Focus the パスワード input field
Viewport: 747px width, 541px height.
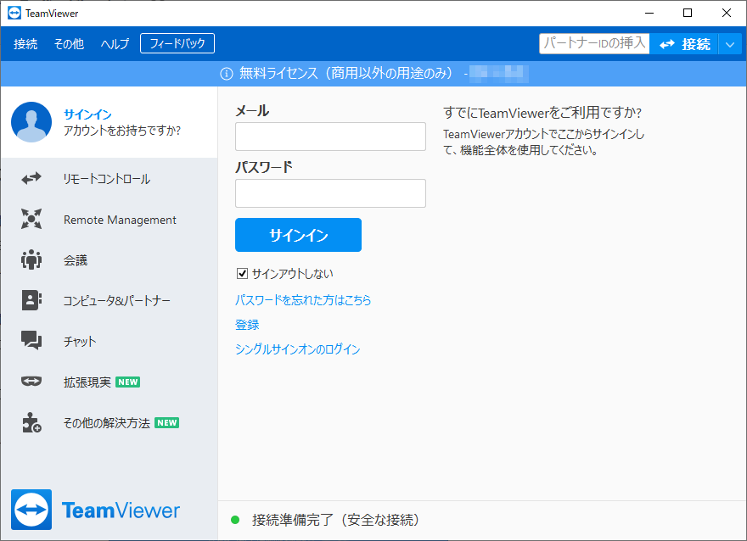tap(330, 193)
